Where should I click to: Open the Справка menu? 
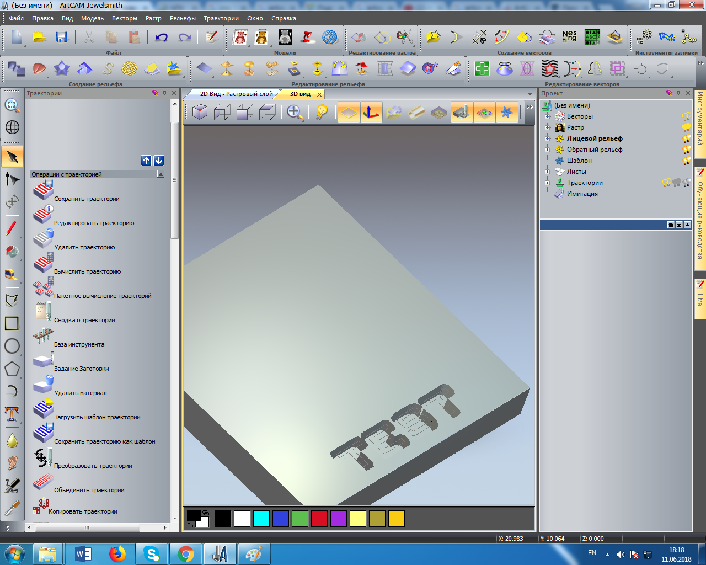[284, 18]
